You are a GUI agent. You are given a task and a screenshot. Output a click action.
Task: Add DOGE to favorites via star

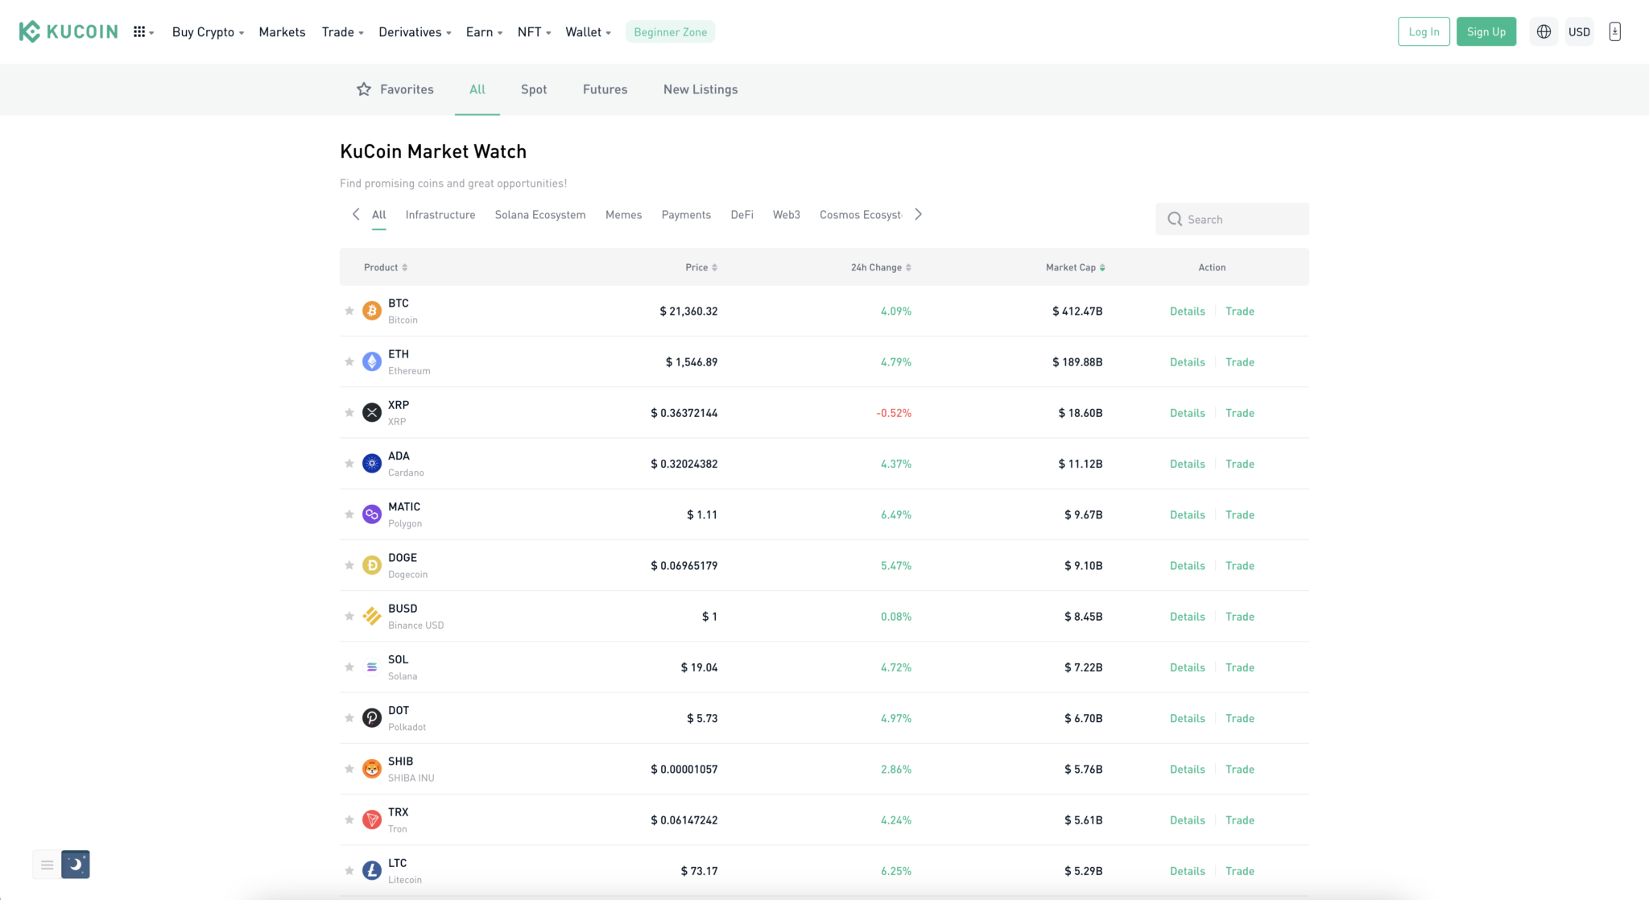click(349, 564)
